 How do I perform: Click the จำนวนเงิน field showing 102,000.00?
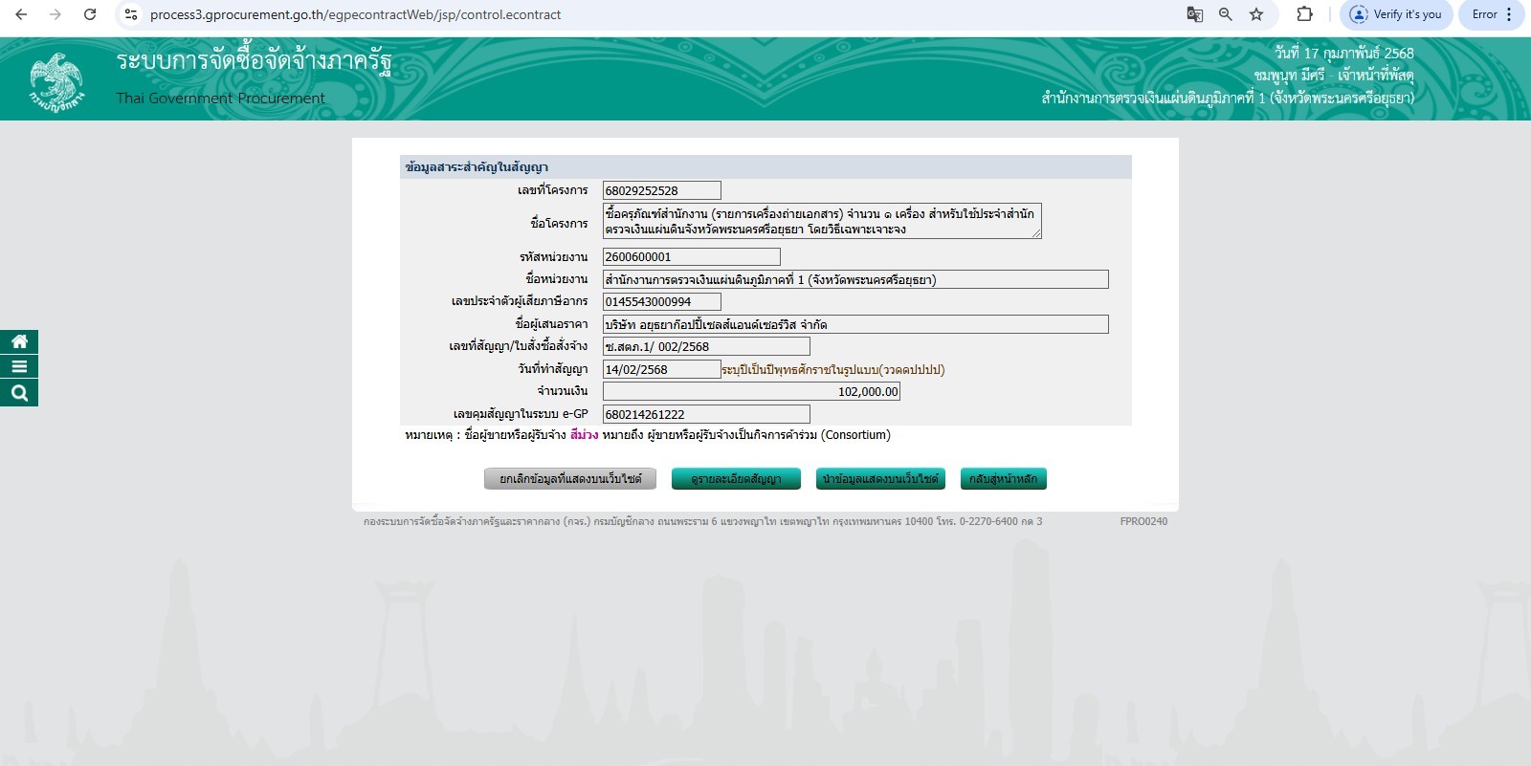[x=751, y=391]
